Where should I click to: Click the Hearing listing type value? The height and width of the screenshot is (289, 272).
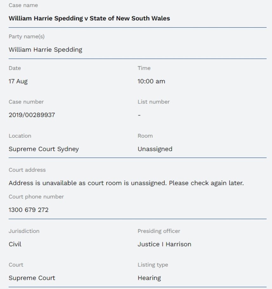point(149,278)
